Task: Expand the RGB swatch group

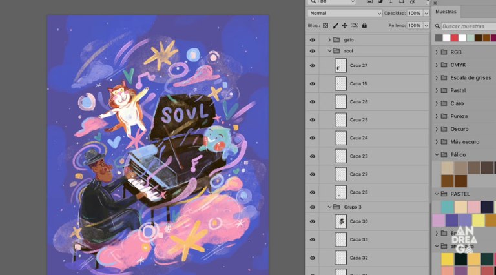Action: [437, 52]
